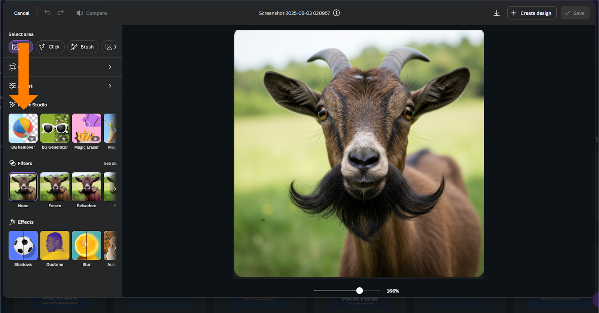Click the zoom slider handle
This screenshot has width=599, height=313.
point(359,291)
